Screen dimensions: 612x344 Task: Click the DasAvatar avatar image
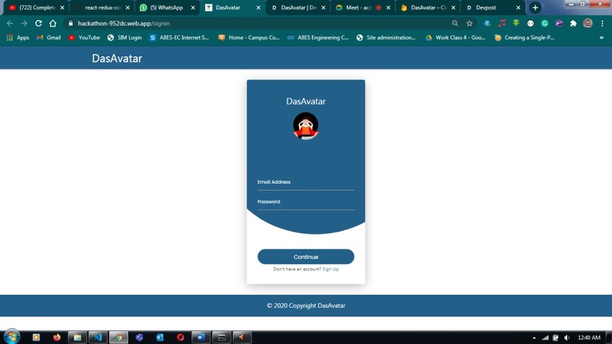tap(305, 126)
